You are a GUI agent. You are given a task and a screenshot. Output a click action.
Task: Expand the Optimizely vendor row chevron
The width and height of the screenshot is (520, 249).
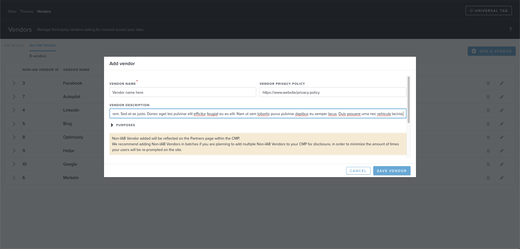tap(14, 137)
